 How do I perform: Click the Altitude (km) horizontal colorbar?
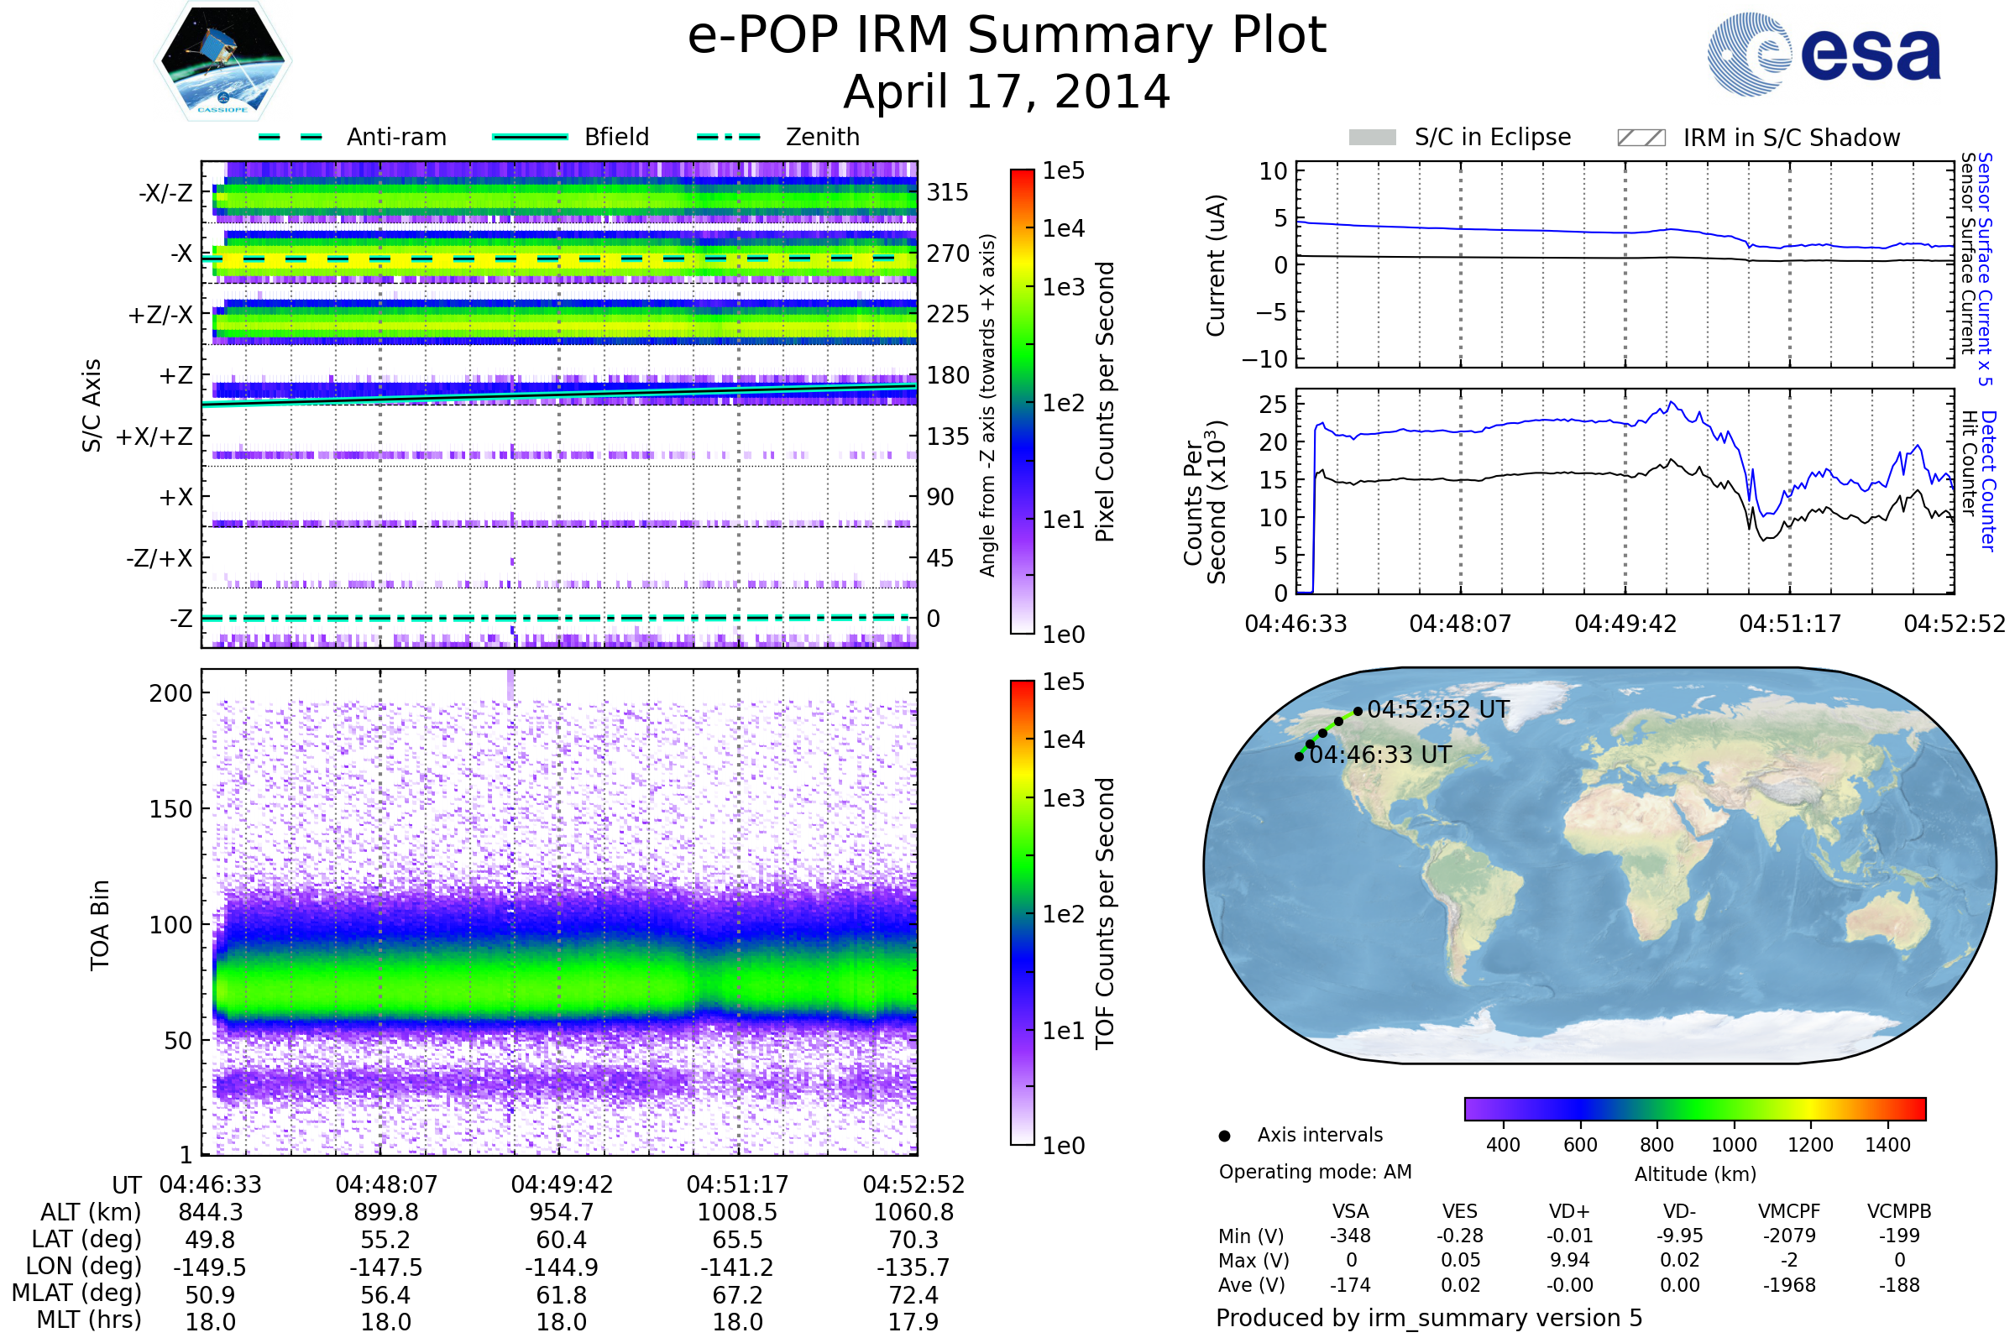[x=1694, y=1108]
